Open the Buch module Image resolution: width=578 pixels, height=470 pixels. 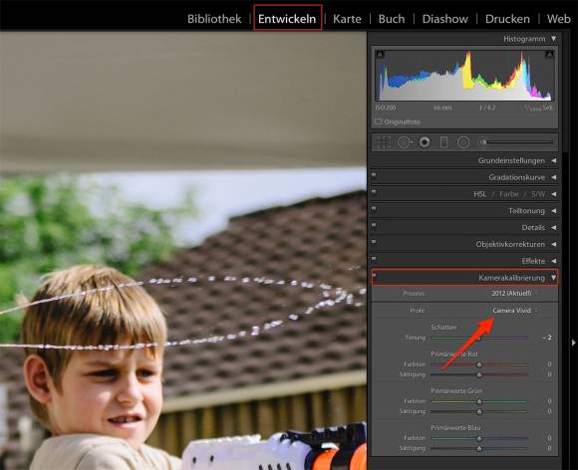pyautogui.click(x=392, y=19)
